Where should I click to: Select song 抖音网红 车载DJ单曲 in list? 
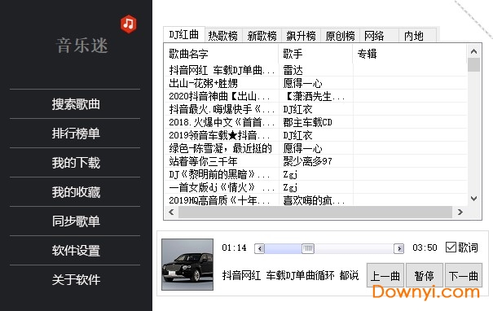(222, 70)
